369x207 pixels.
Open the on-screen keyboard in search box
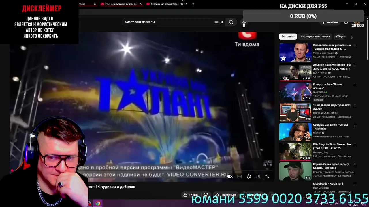click(x=216, y=22)
